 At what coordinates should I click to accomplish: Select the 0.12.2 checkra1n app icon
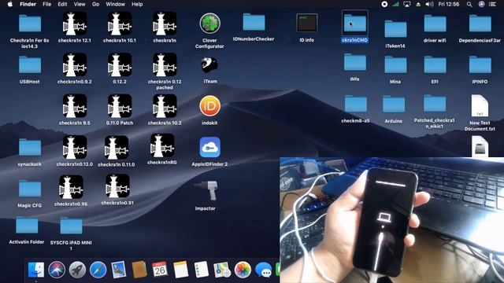(120, 64)
